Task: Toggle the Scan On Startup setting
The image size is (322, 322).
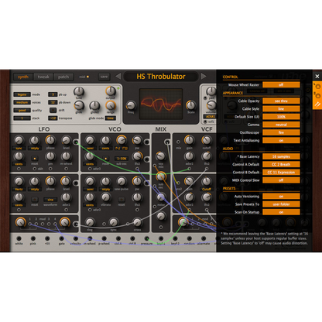Action: pos(281,212)
